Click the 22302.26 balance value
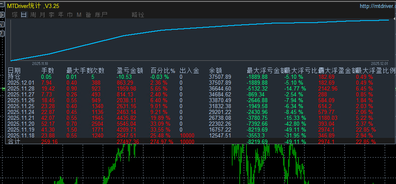This screenshot has height=184, width=396. click(220, 124)
